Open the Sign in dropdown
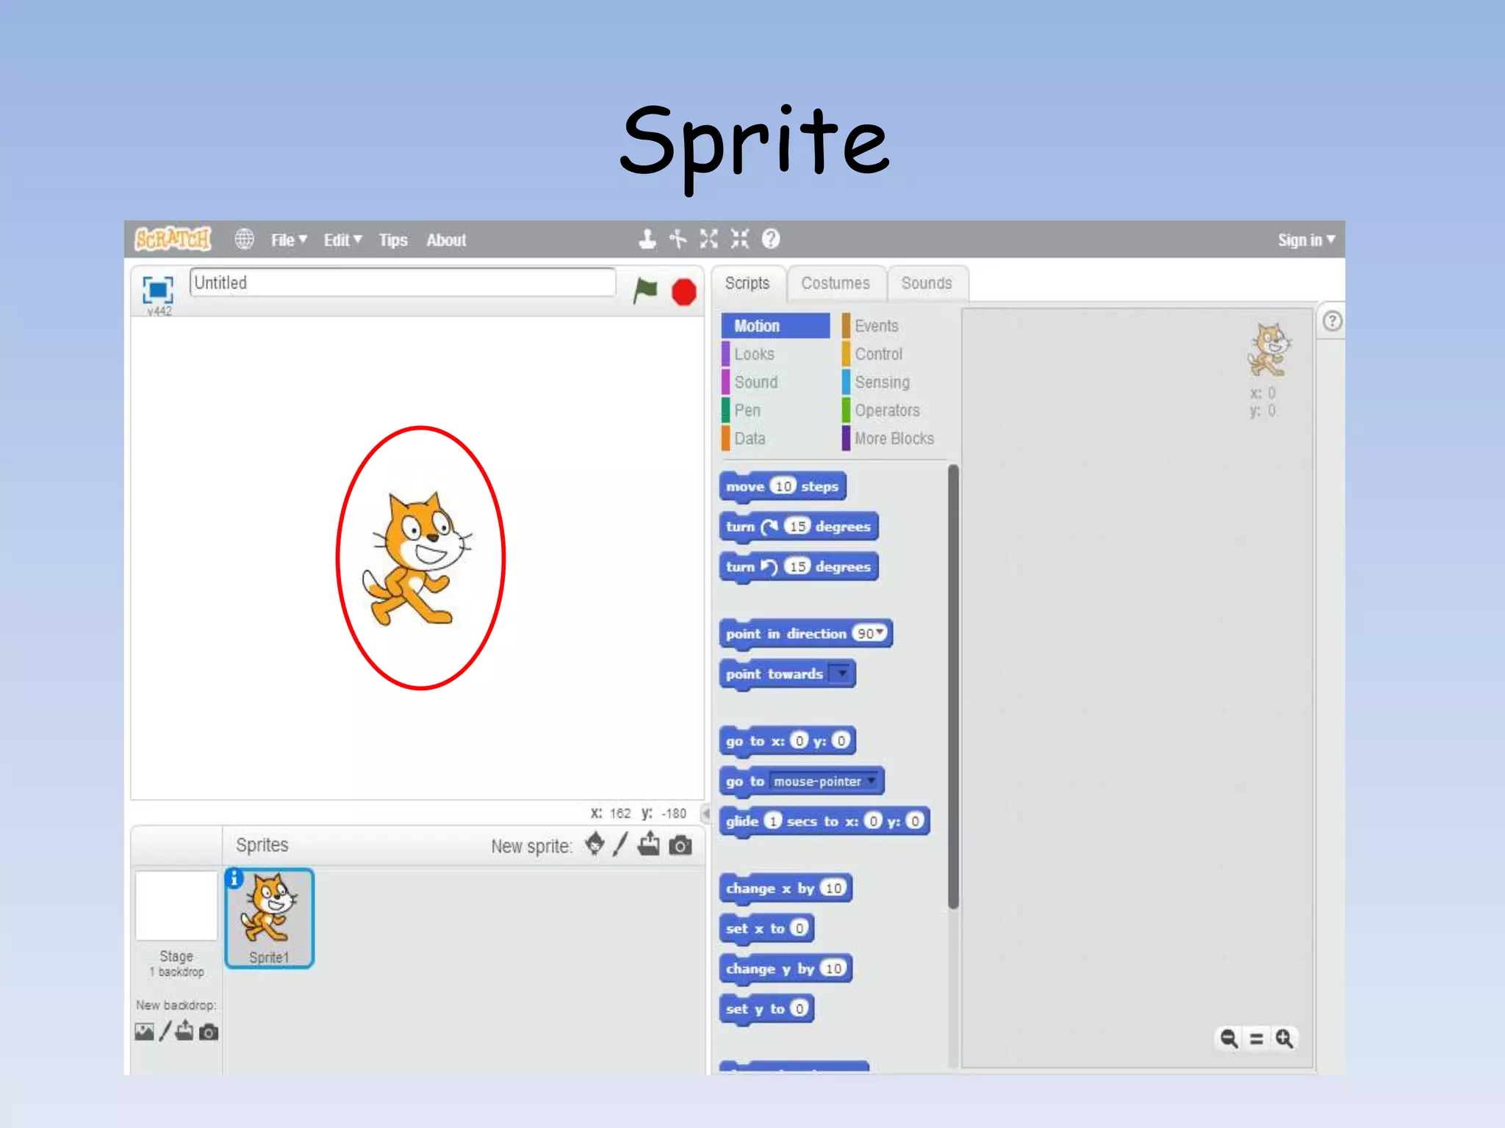1505x1128 pixels. 1307,240
